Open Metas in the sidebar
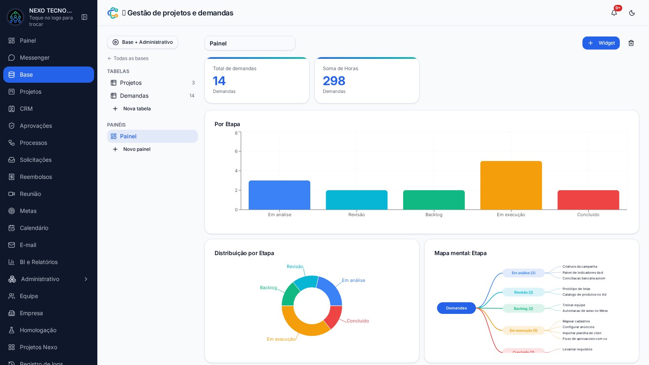649x365 pixels. [49, 211]
